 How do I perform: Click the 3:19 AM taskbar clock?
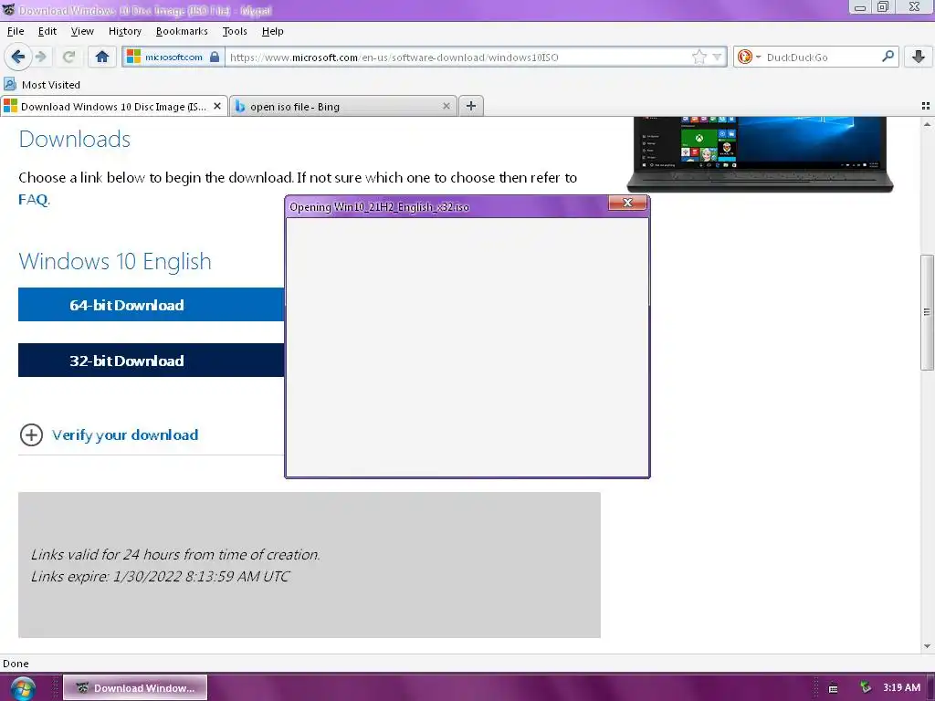[x=901, y=687]
